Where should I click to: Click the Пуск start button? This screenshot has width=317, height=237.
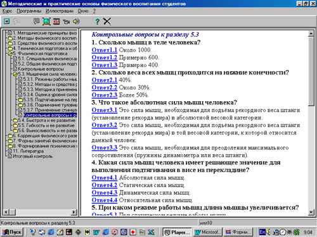pyautogui.click(x=12, y=232)
